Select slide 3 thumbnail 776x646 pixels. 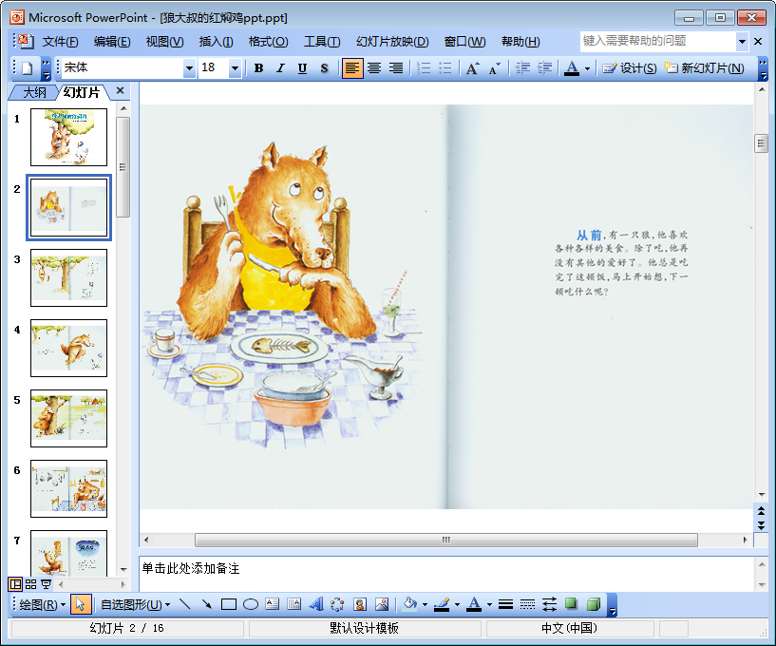click(68, 277)
